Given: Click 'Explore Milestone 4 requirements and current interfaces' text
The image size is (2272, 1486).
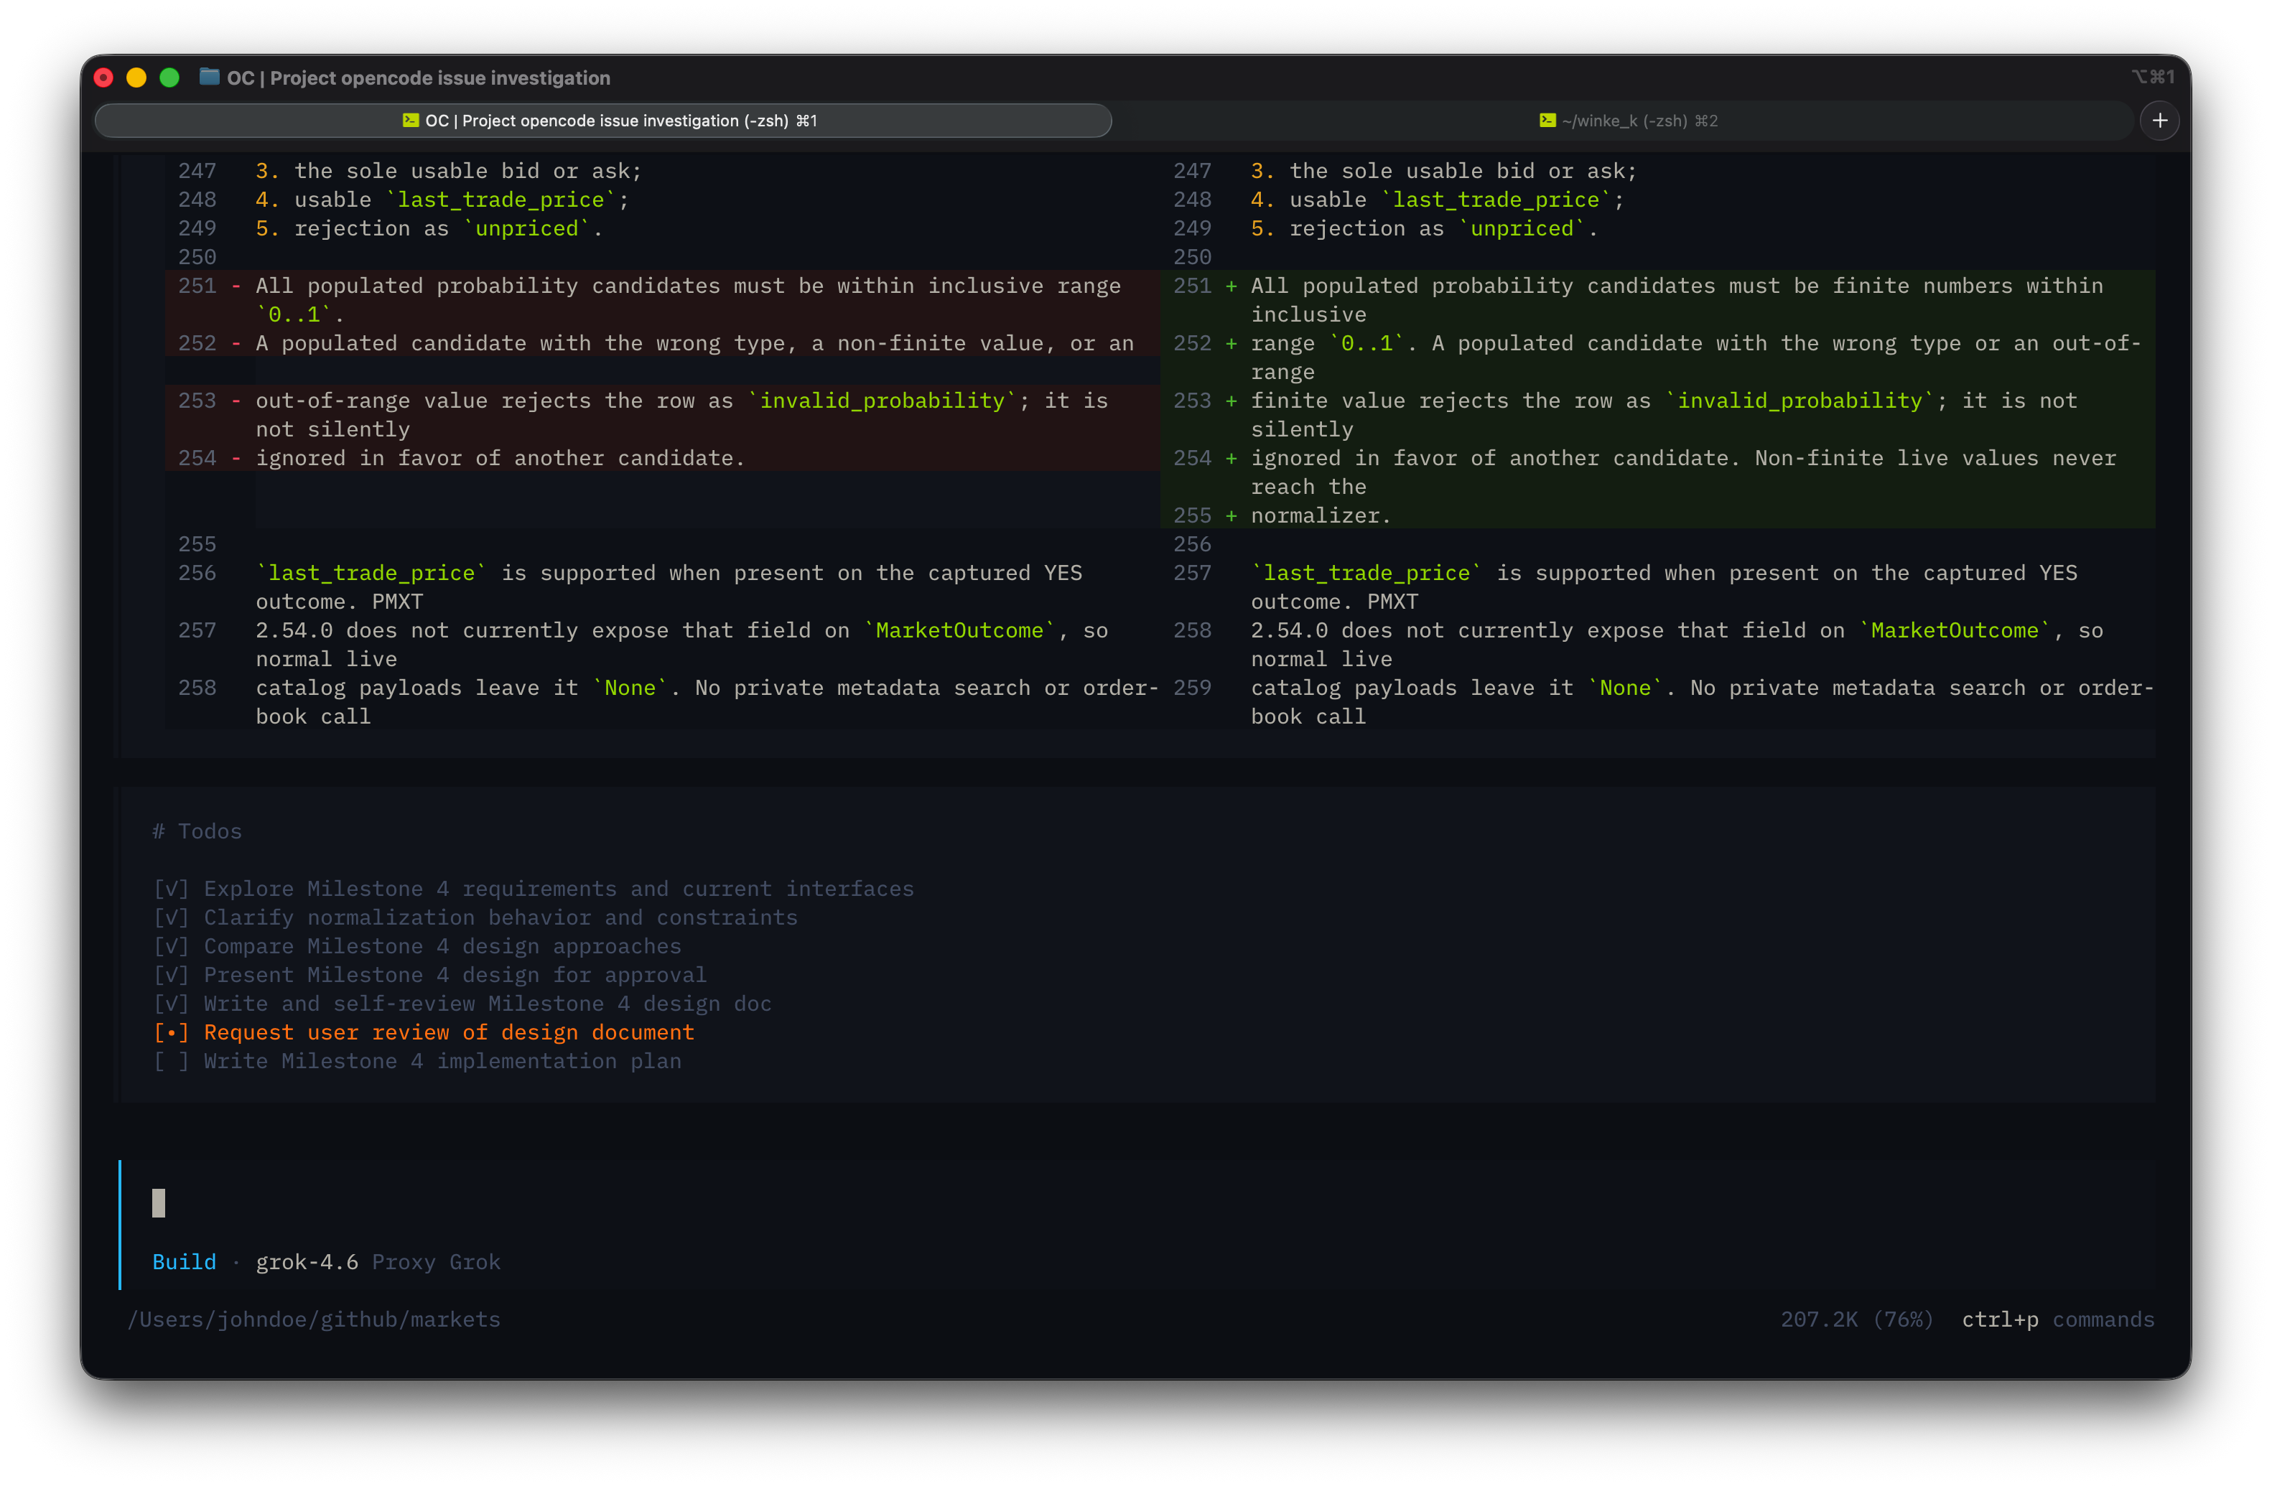Looking at the screenshot, I should tap(559, 889).
